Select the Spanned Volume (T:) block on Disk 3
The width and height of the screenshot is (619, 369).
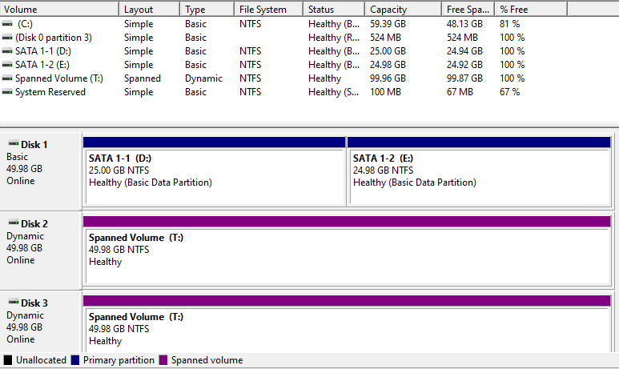[x=347, y=323]
